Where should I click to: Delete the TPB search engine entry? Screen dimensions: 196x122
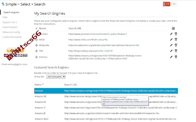[176, 51]
